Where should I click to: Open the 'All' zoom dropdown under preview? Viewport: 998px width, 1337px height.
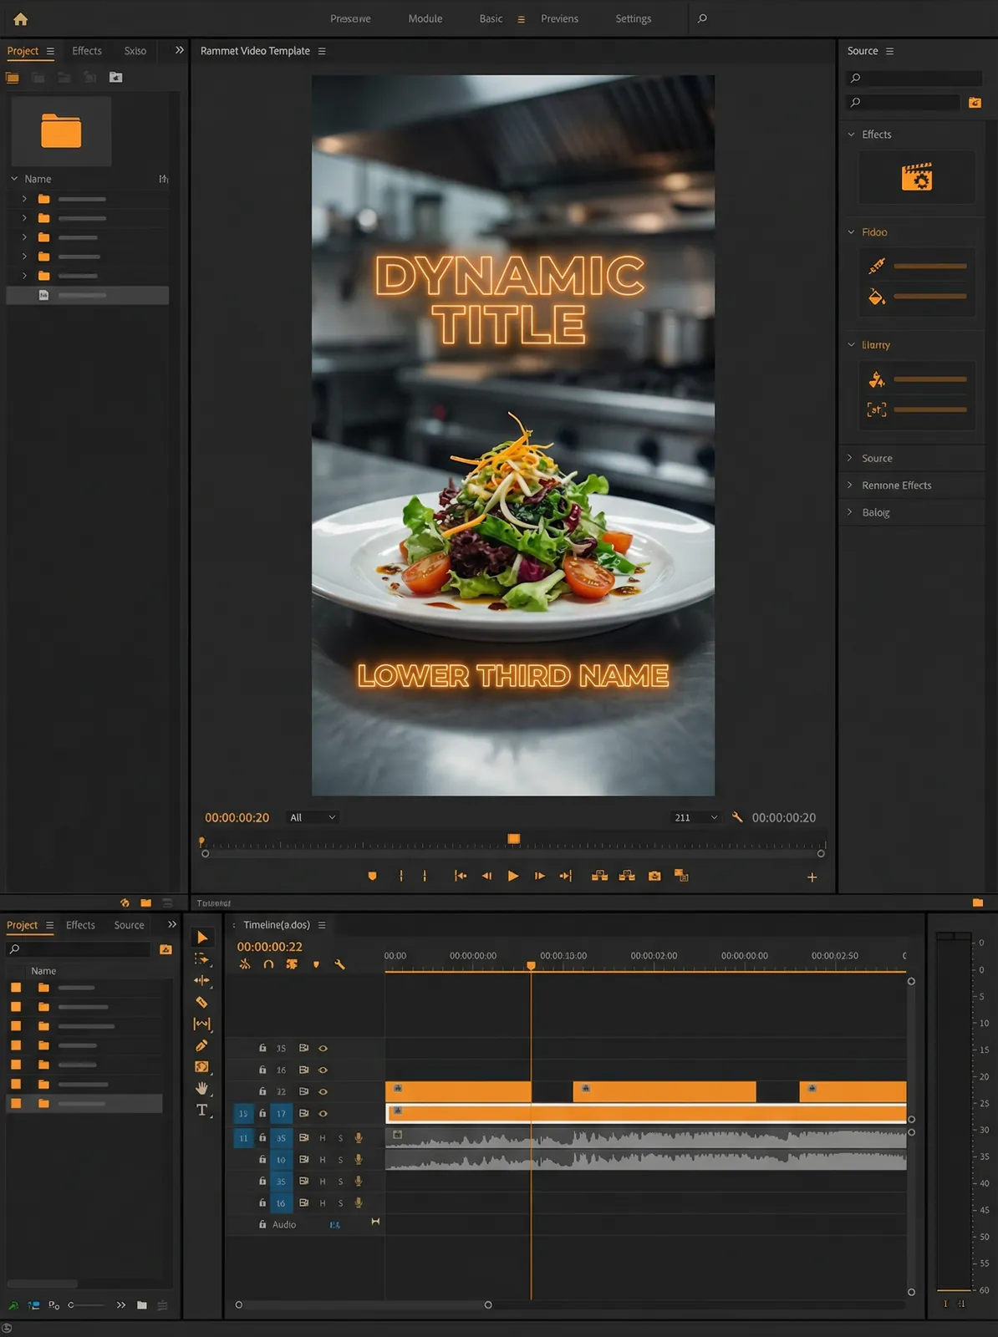coord(313,817)
